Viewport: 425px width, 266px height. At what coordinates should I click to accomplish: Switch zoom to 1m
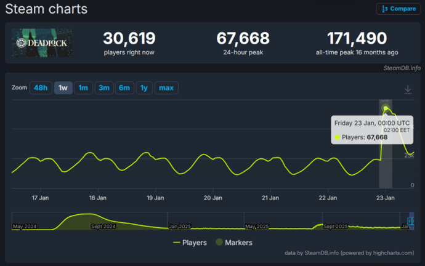[83, 88]
